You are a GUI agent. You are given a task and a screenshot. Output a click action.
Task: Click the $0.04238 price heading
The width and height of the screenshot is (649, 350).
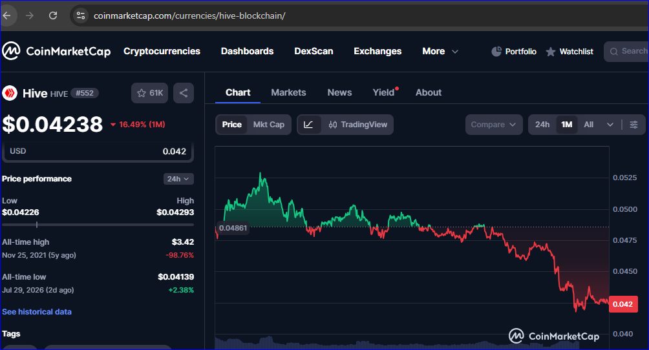click(52, 125)
